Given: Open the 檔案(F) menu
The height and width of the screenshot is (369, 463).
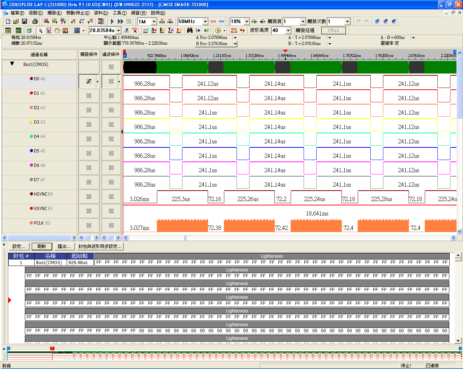Looking at the screenshot, I should point(17,13).
